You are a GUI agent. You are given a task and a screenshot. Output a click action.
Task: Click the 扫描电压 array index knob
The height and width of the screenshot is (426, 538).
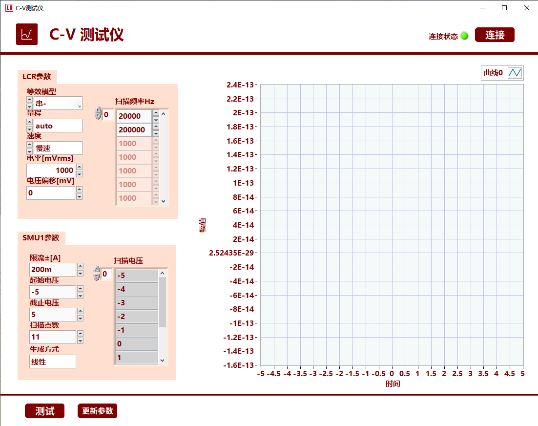pyautogui.click(x=97, y=273)
